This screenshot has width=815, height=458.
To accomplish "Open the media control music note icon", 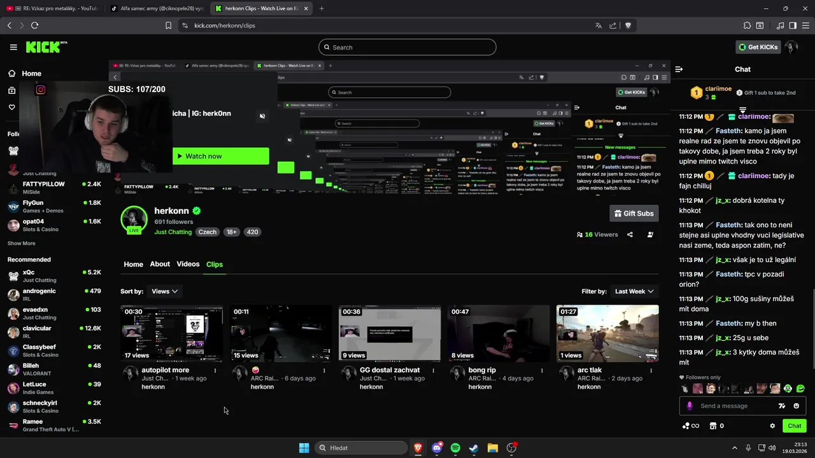I will [780, 25].
